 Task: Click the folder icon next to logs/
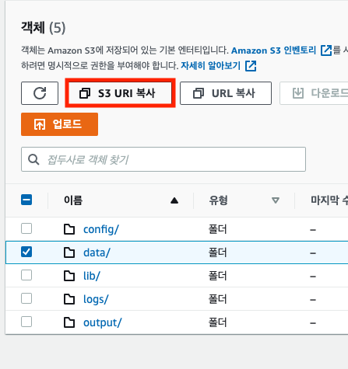point(69,299)
